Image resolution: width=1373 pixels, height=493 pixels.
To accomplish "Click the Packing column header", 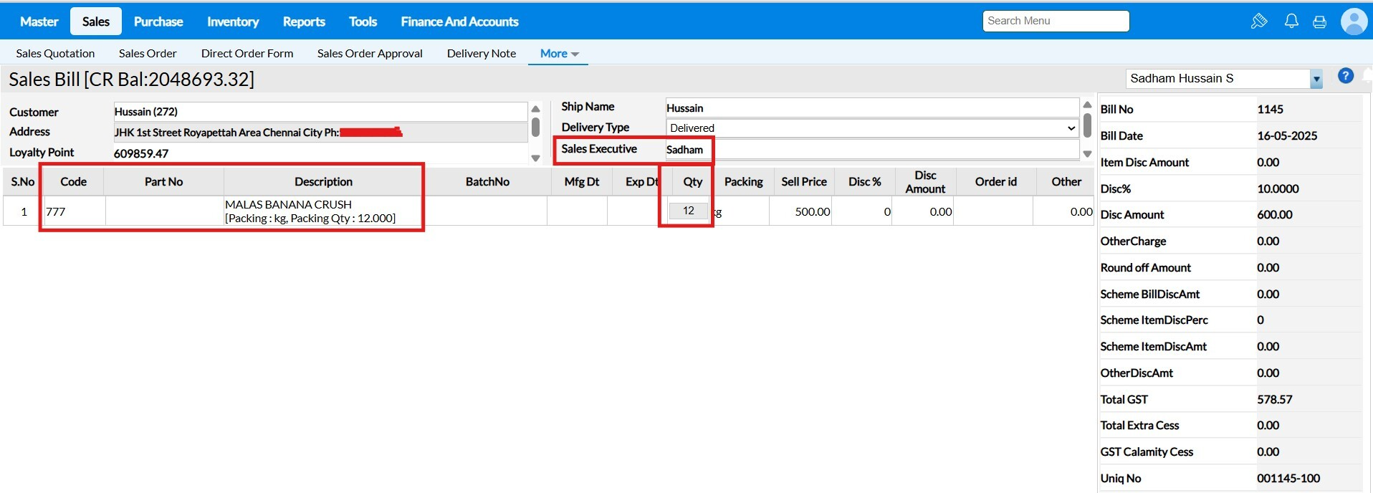I will click(x=743, y=182).
